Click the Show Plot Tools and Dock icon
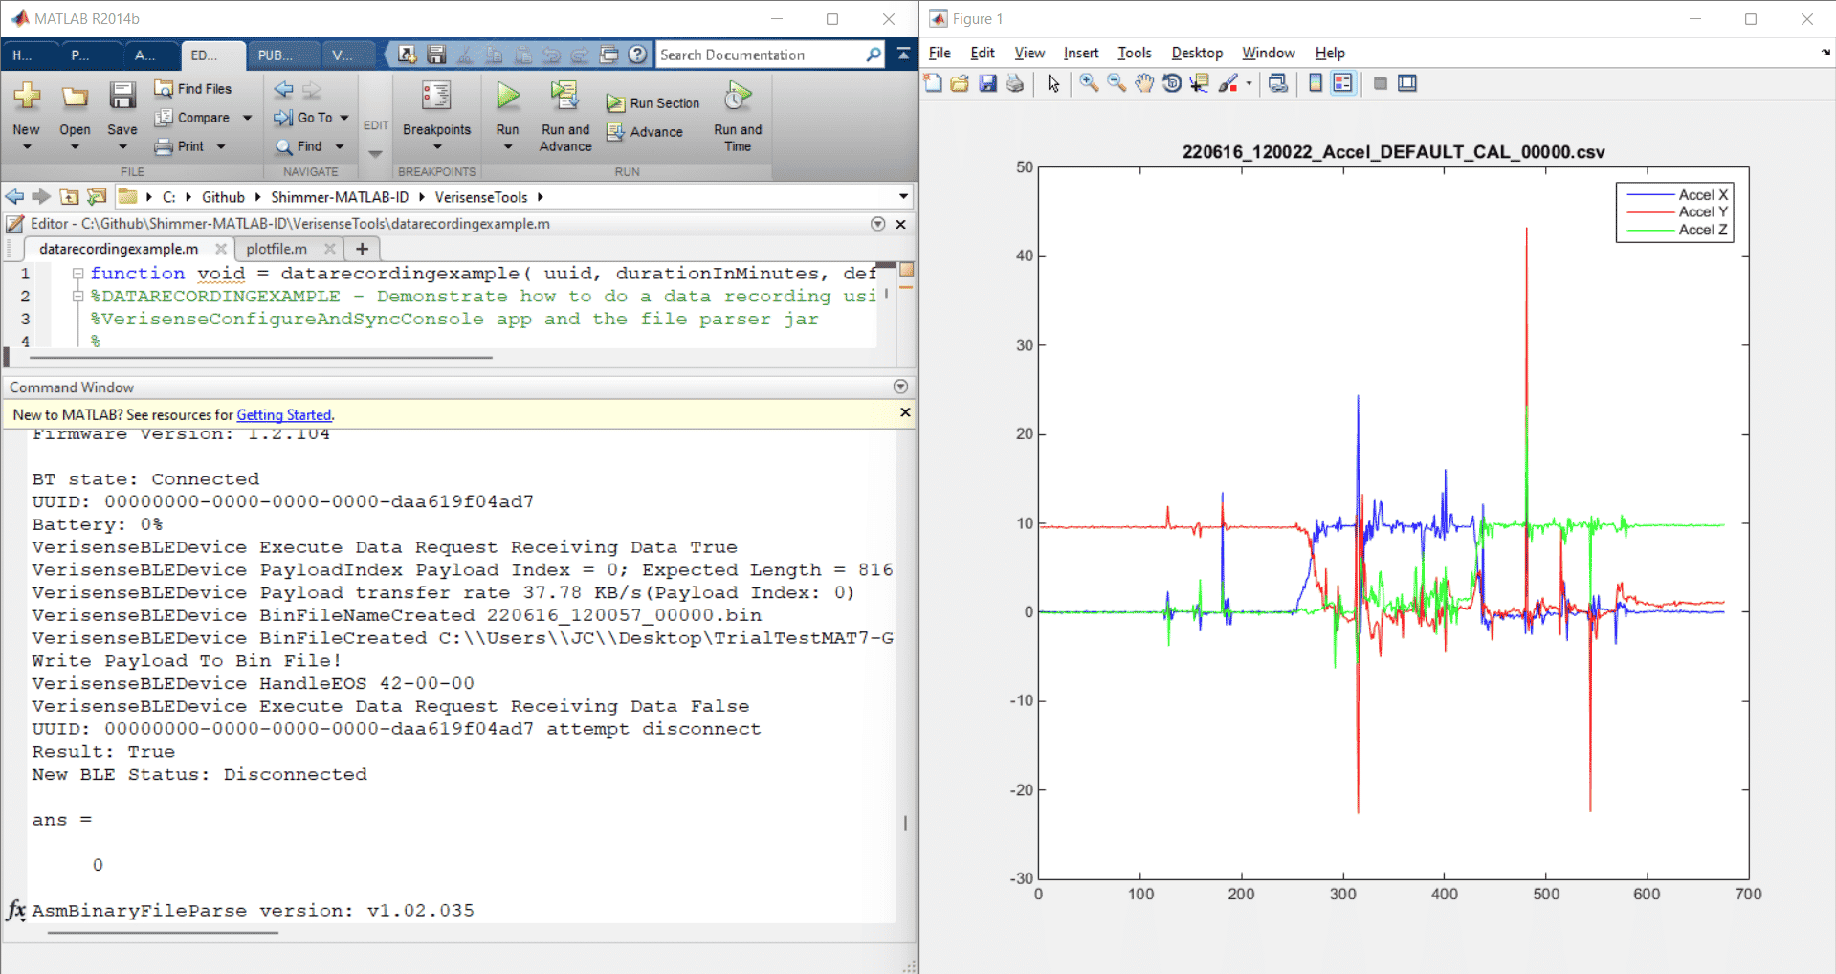Screen dimensions: 1836x974 1407,83
